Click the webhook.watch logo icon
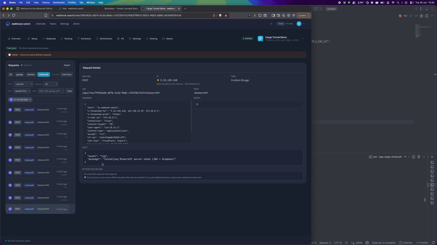This screenshot has height=245, width=437. (8, 24)
